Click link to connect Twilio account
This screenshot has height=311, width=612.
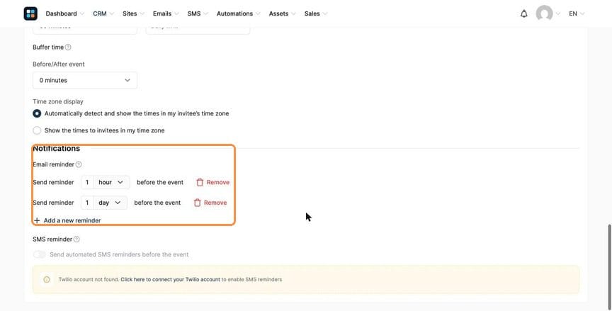coord(170,279)
